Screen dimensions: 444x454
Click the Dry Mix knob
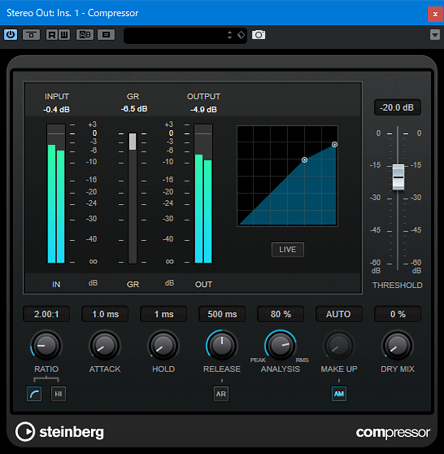(x=398, y=345)
